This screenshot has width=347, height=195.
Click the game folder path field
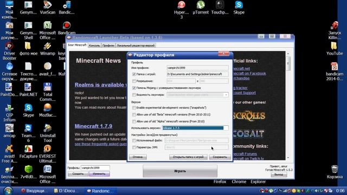[197, 74]
